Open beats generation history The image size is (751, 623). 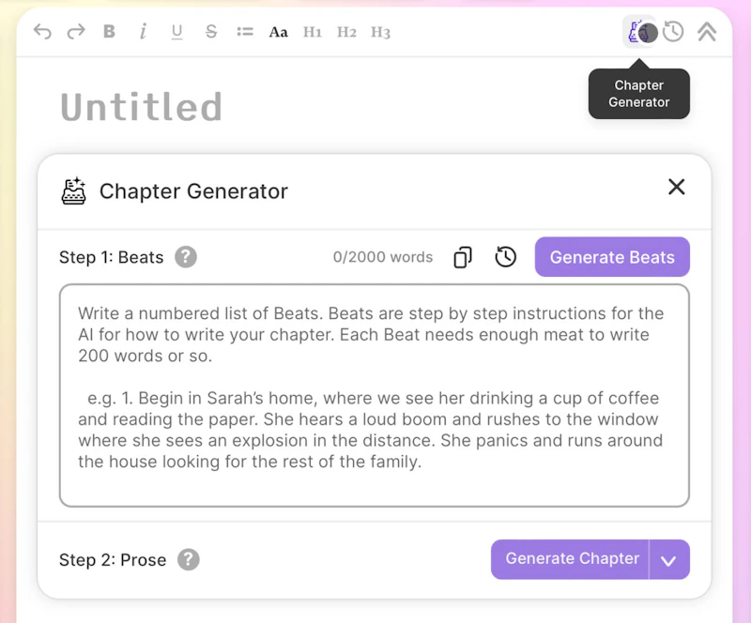[506, 257]
